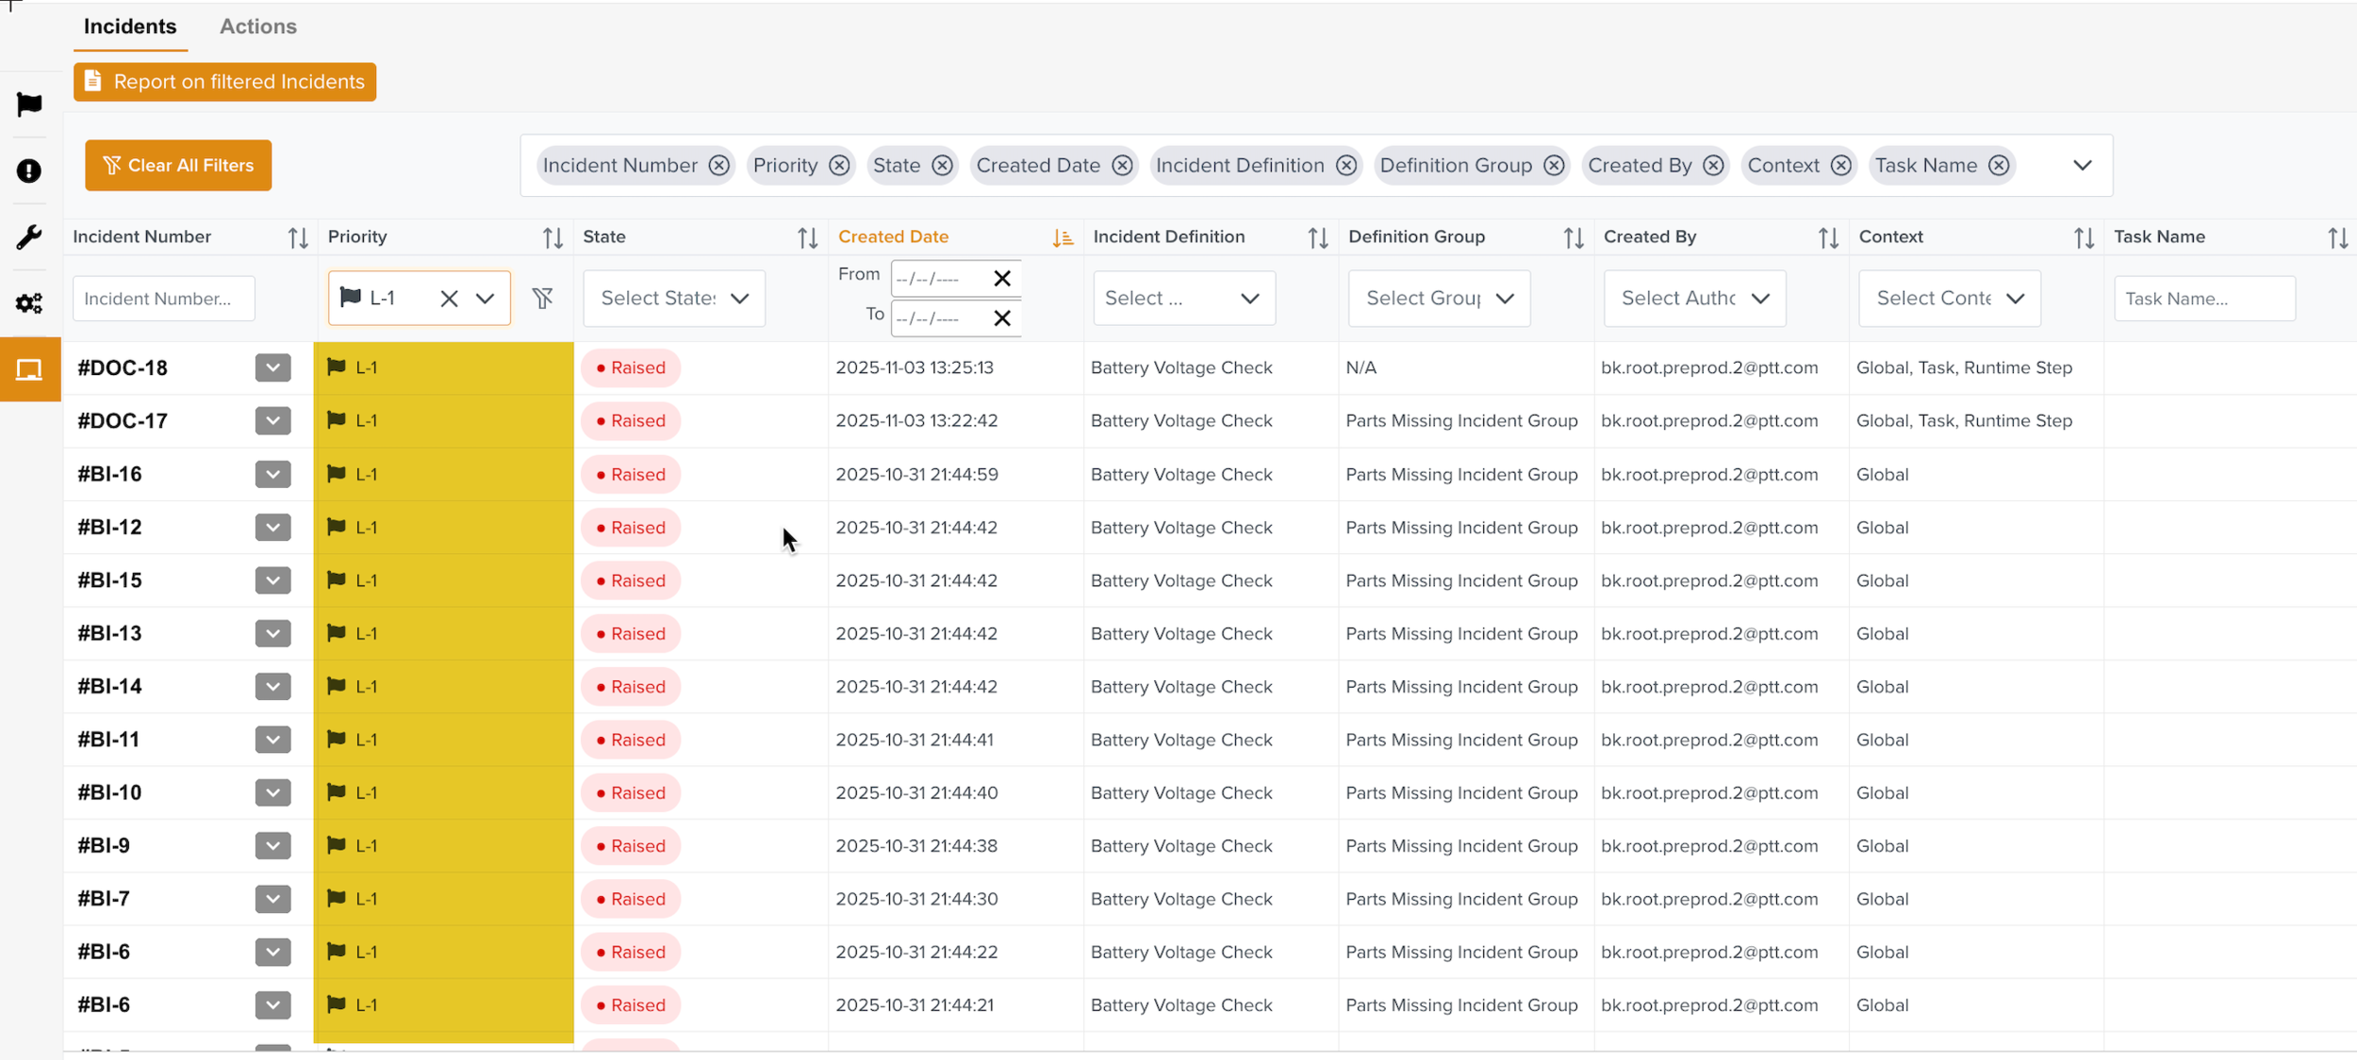Image resolution: width=2357 pixels, height=1060 pixels.
Task: Remove the Created By column chip
Action: 1713,166
